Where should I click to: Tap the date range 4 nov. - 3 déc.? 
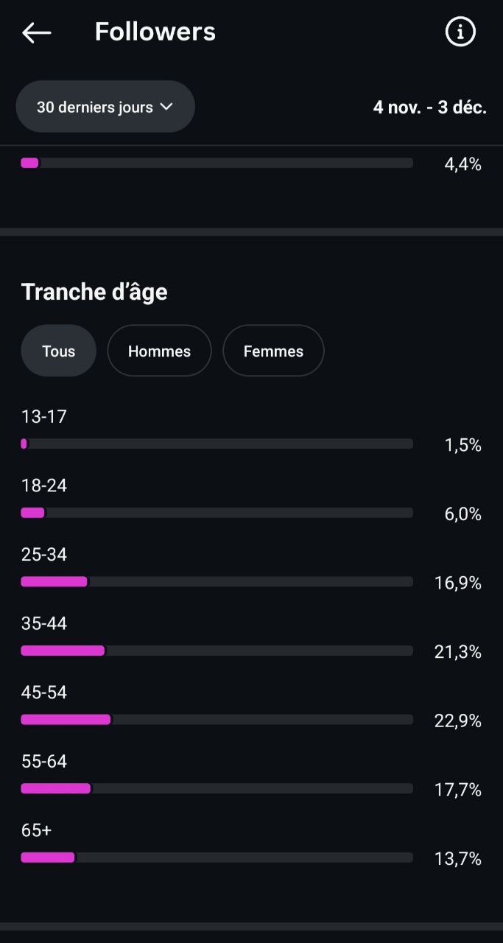pos(430,107)
